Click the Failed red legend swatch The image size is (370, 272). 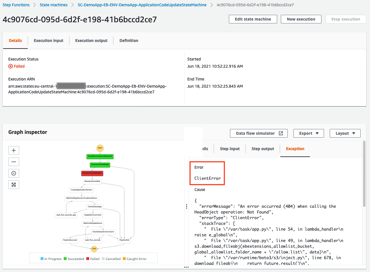coord(88,259)
